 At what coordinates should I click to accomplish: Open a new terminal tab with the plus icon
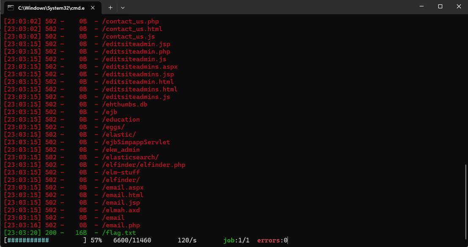tap(109, 8)
